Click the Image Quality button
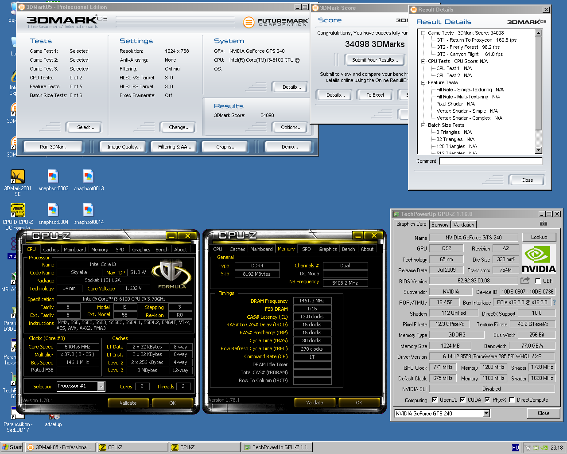Image resolution: width=567 pixels, height=454 pixels. [x=124, y=147]
